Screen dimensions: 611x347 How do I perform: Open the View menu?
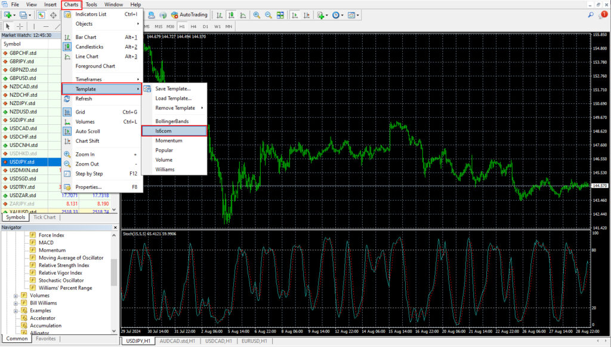click(32, 5)
